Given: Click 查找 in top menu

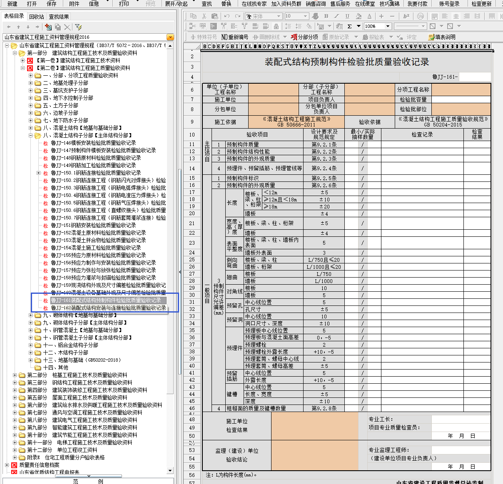Looking at the screenshot, I should click(x=207, y=3).
